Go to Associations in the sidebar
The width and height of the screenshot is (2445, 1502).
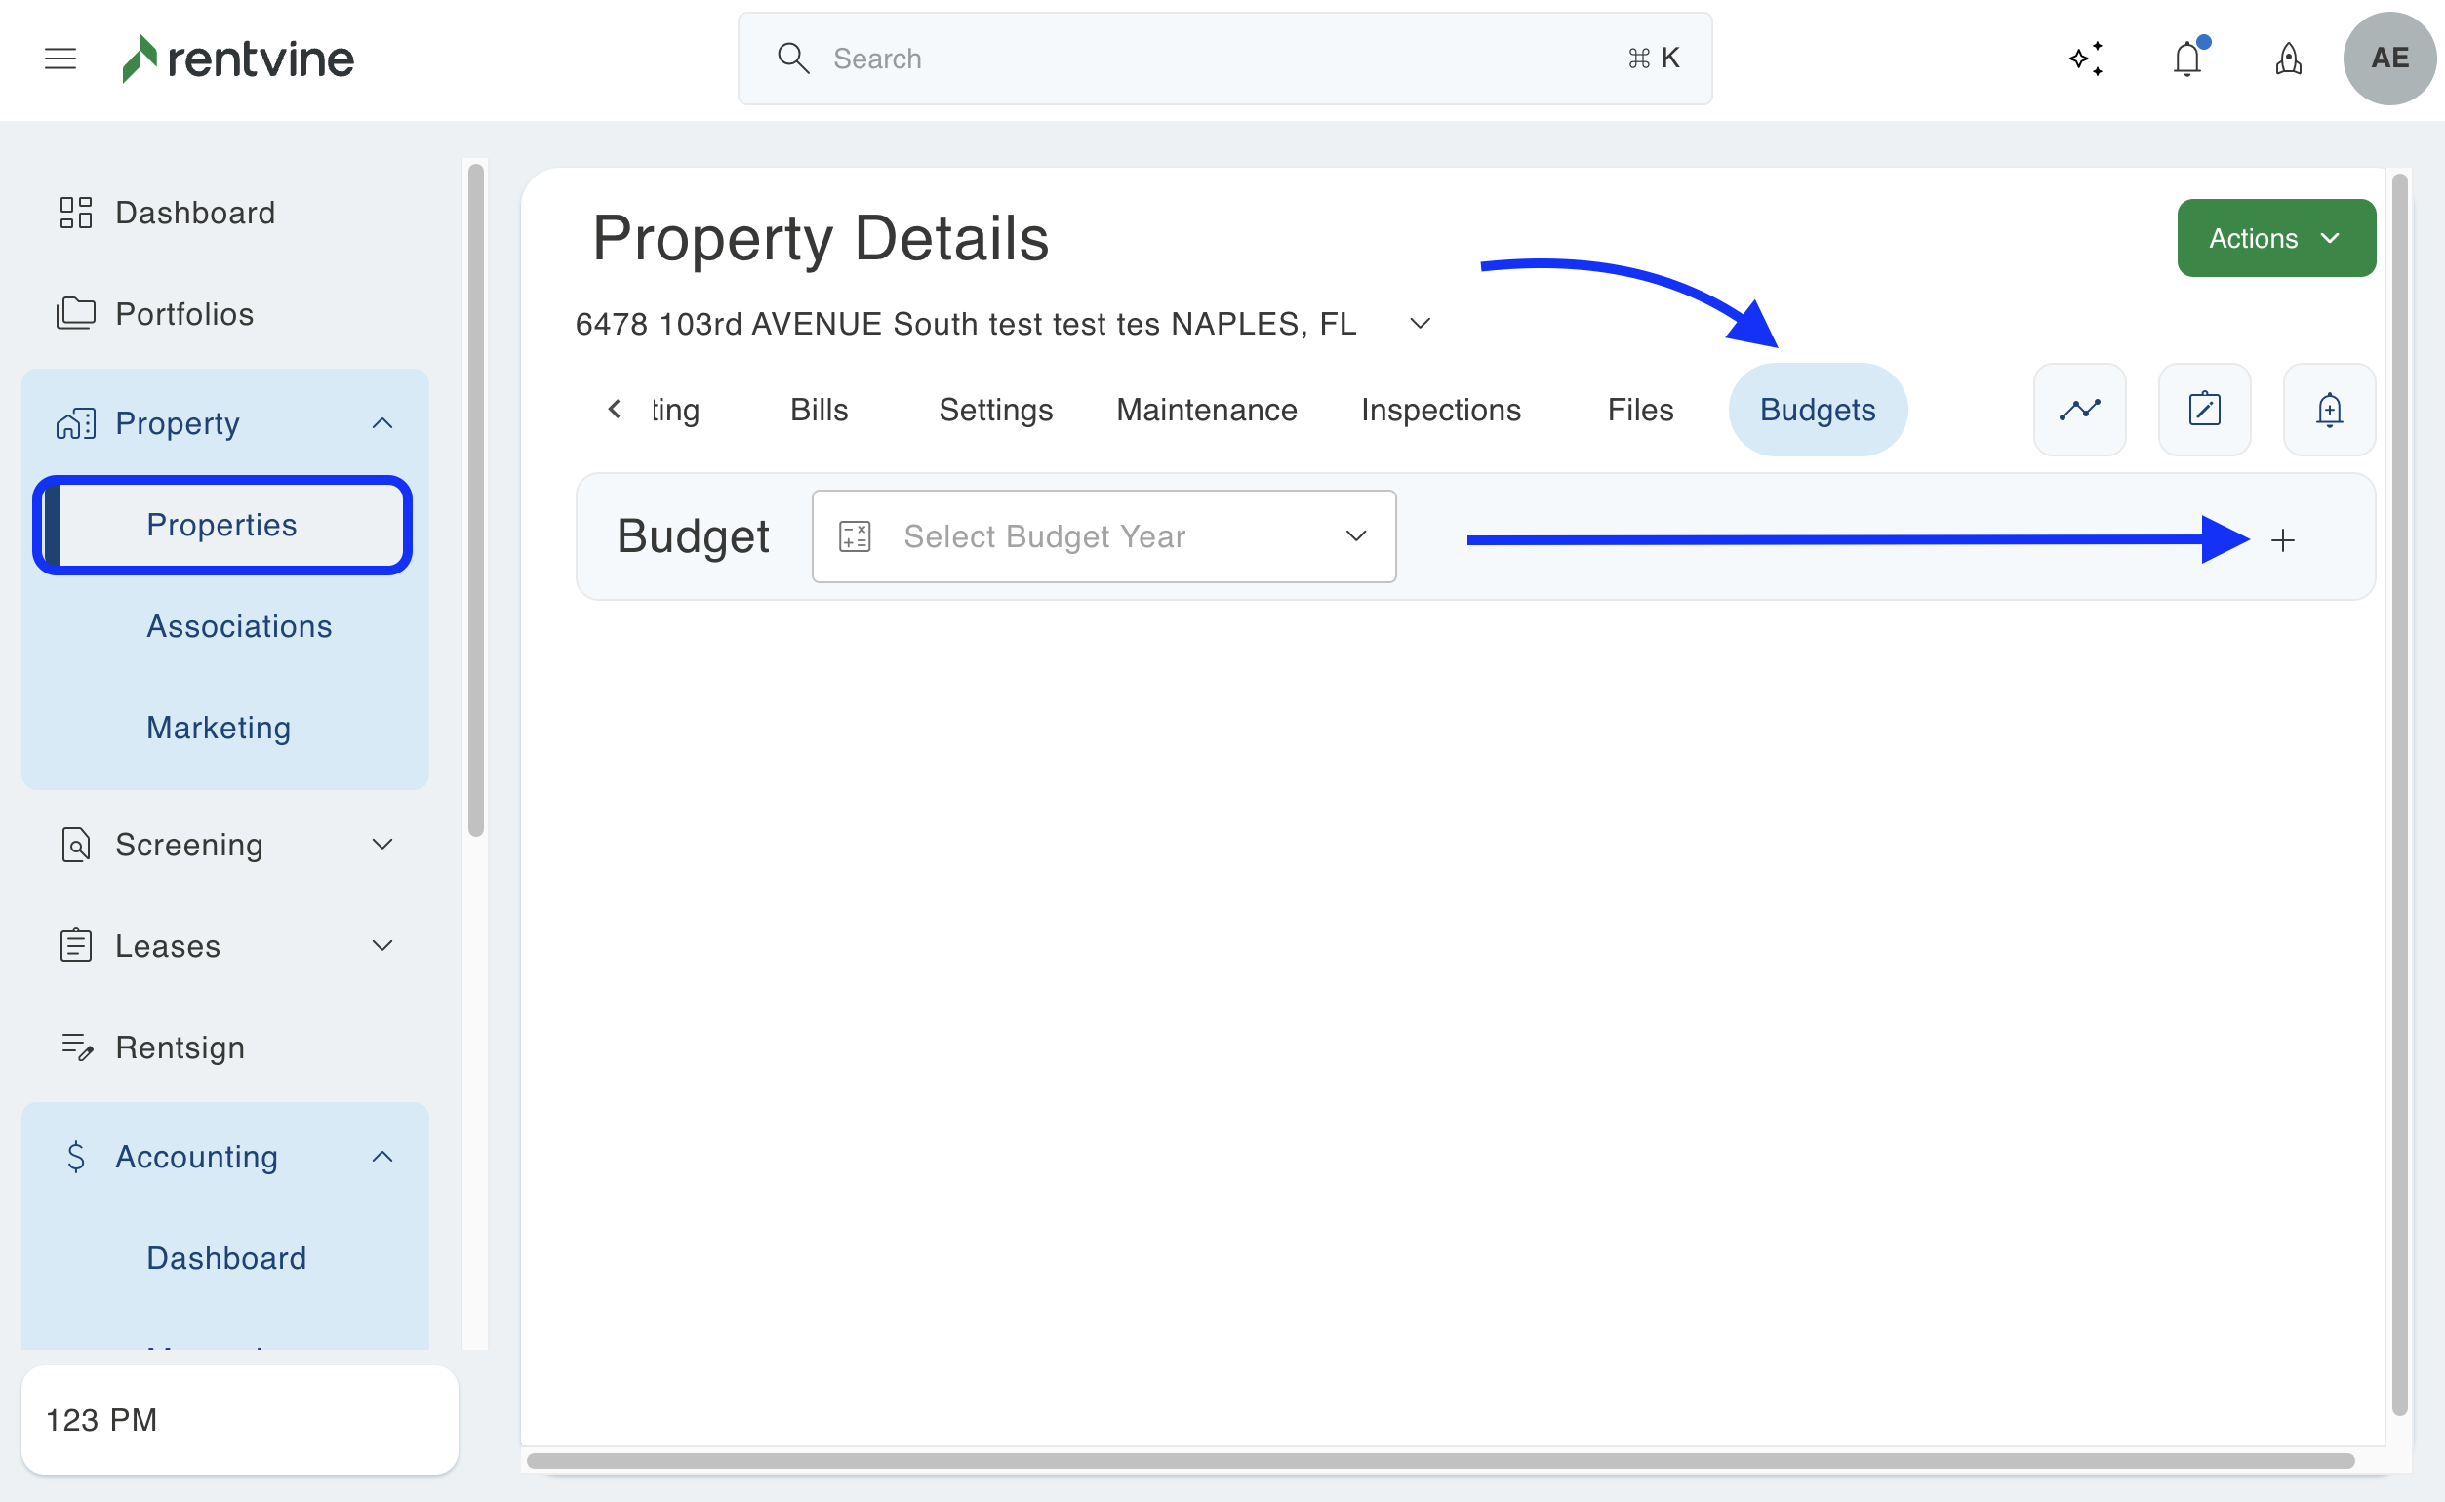[239, 626]
